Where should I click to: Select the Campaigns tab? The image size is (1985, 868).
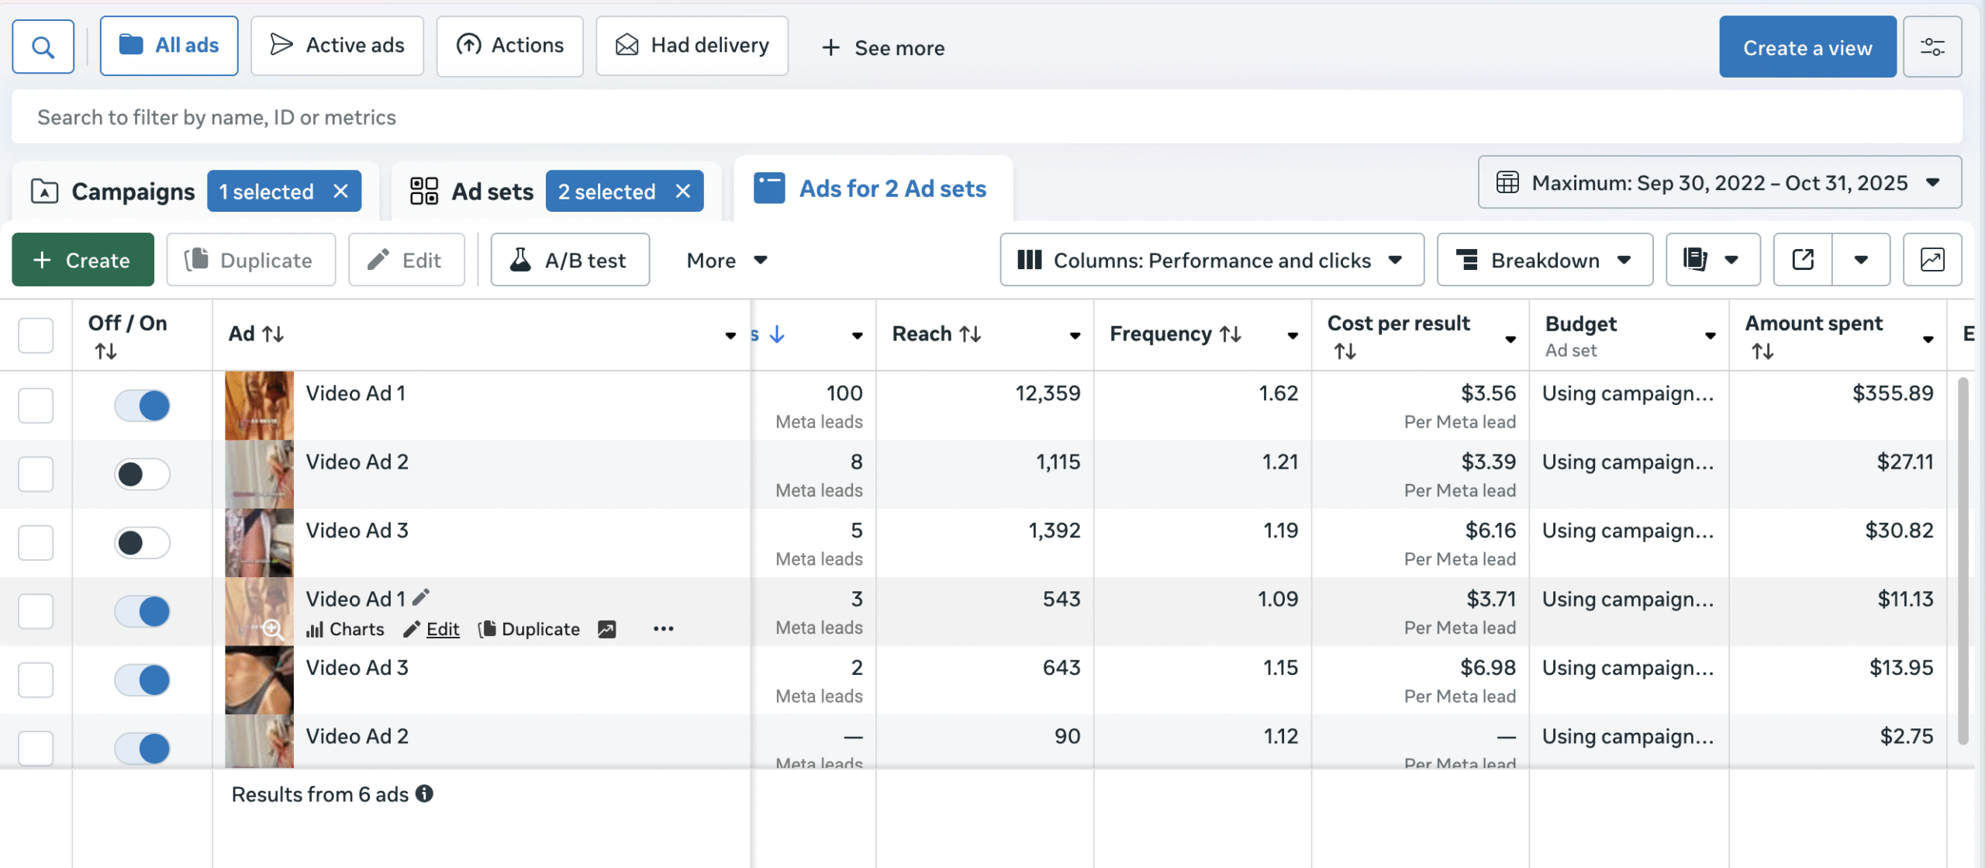[133, 191]
